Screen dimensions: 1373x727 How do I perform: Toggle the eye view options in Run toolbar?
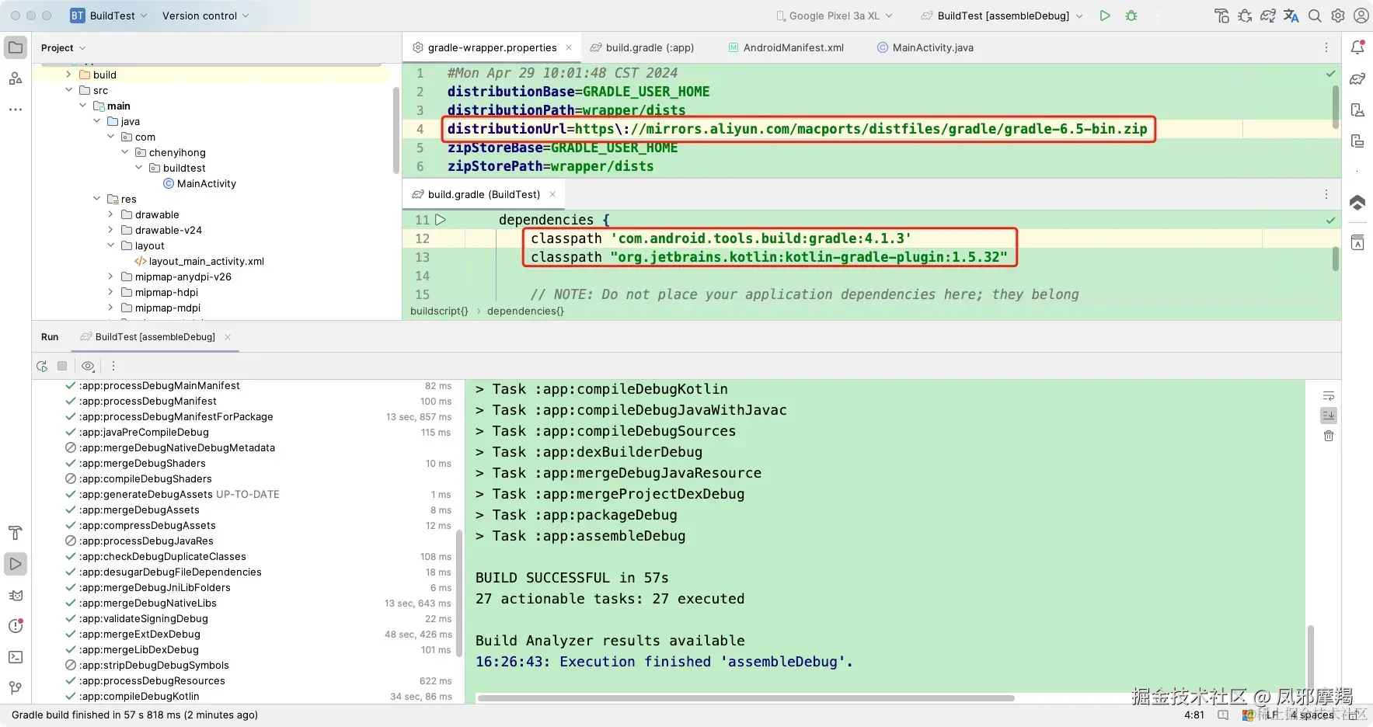(88, 366)
